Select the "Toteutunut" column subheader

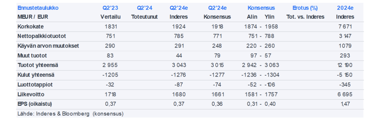[144, 17]
